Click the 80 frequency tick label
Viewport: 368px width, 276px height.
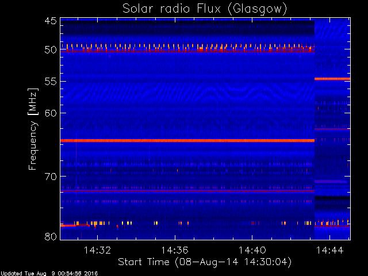[x=51, y=237]
